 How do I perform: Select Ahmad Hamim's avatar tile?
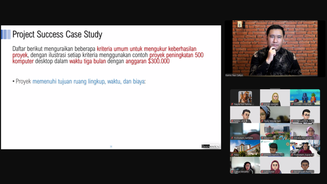[275, 147]
